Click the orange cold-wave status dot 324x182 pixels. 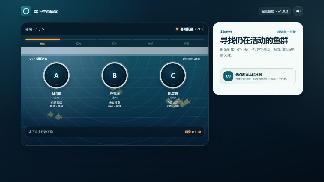click(x=177, y=29)
